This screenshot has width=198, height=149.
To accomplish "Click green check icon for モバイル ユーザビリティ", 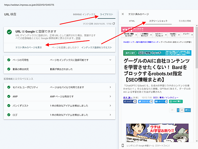I will click(x=9, y=87).
